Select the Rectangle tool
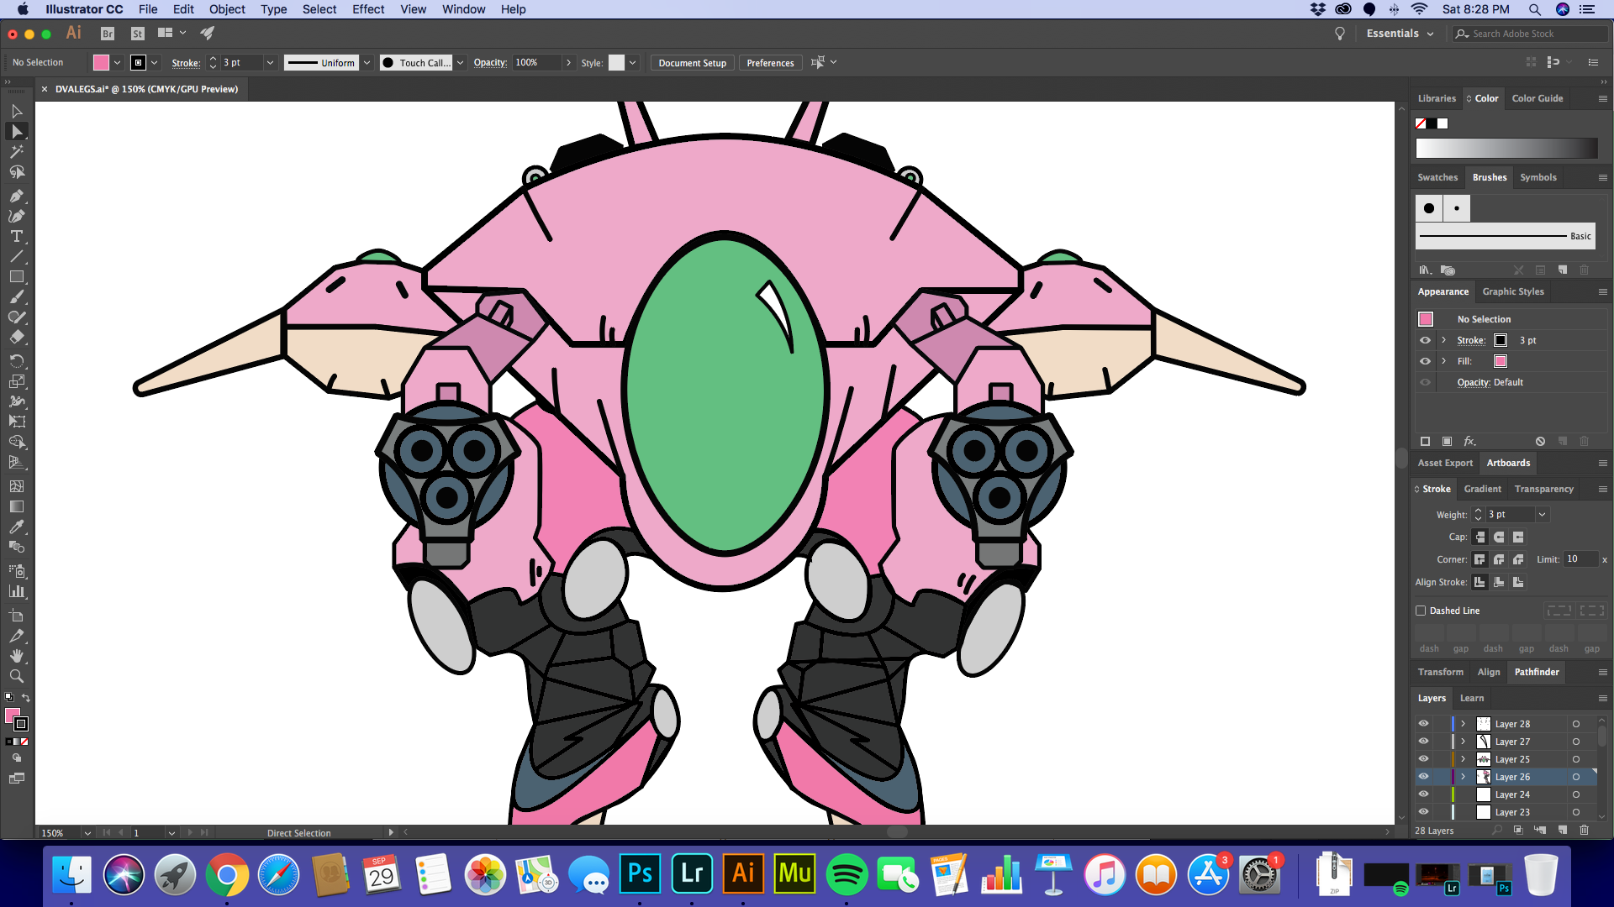 (16, 276)
